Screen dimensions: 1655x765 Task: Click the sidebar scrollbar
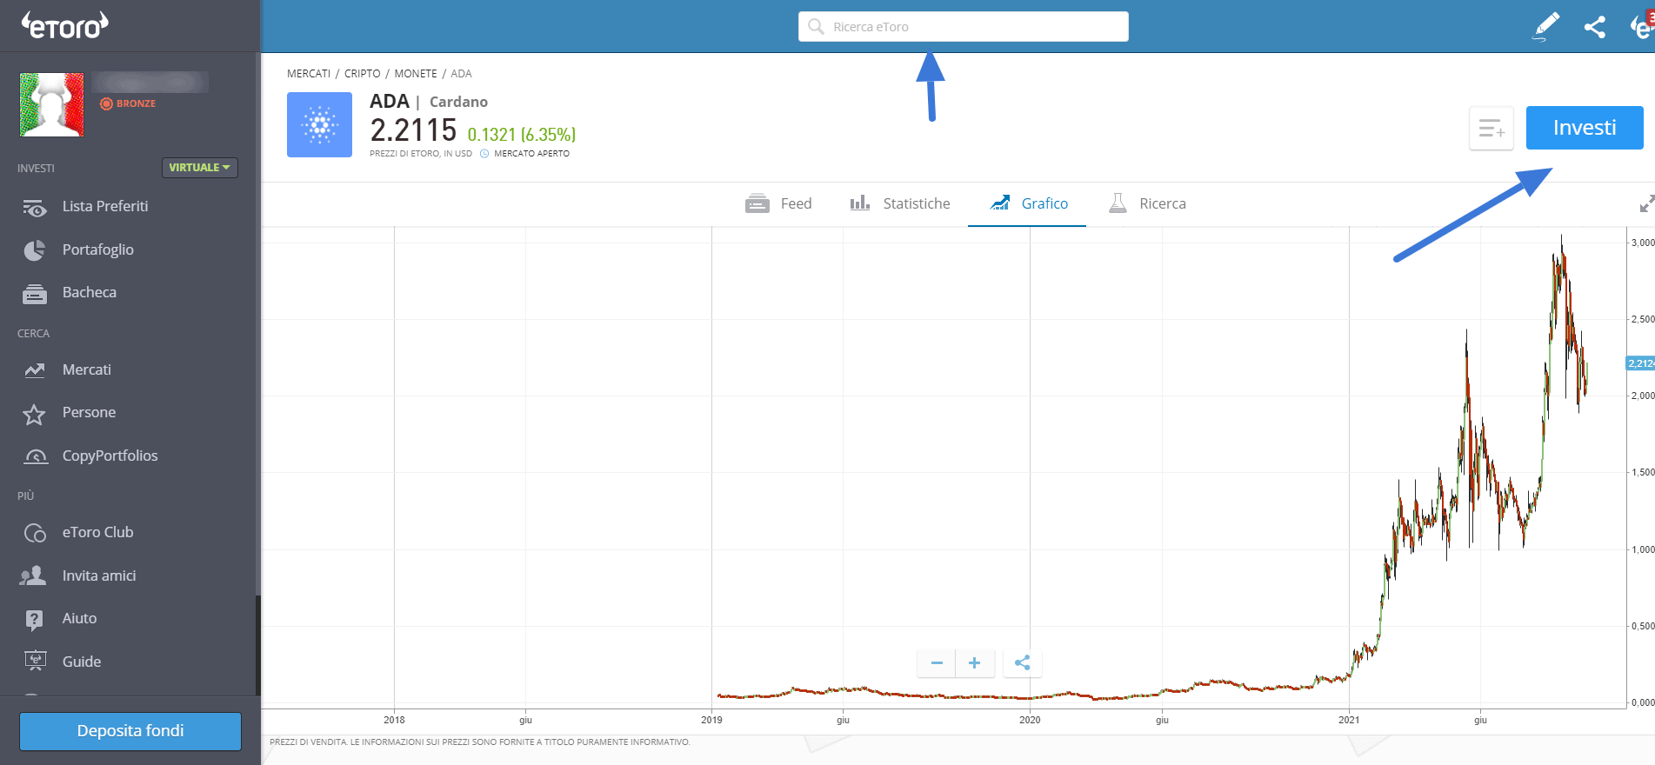tap(257, 645)
